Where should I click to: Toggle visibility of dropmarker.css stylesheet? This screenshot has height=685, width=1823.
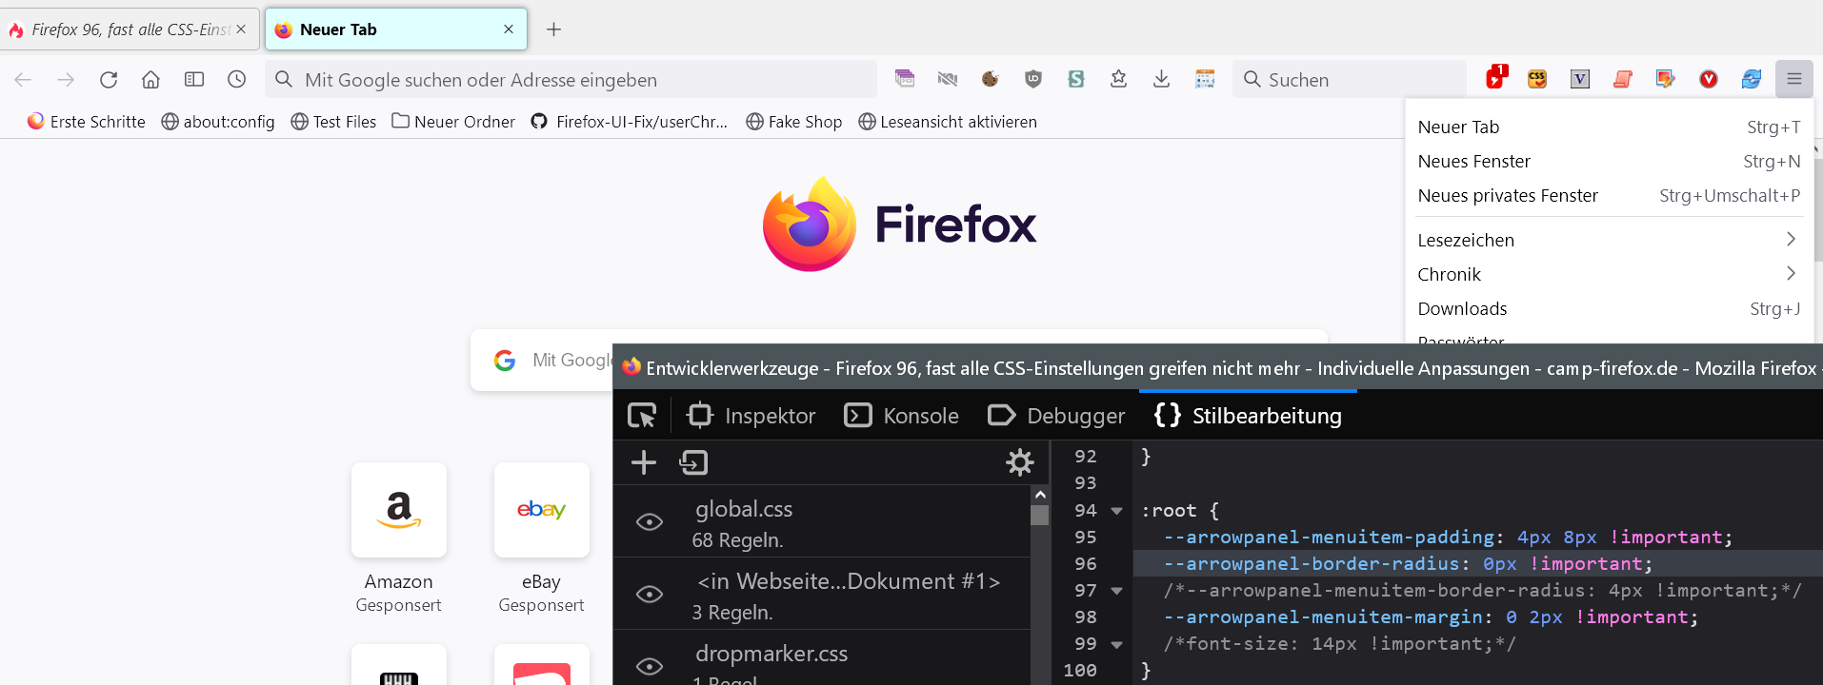650,666
